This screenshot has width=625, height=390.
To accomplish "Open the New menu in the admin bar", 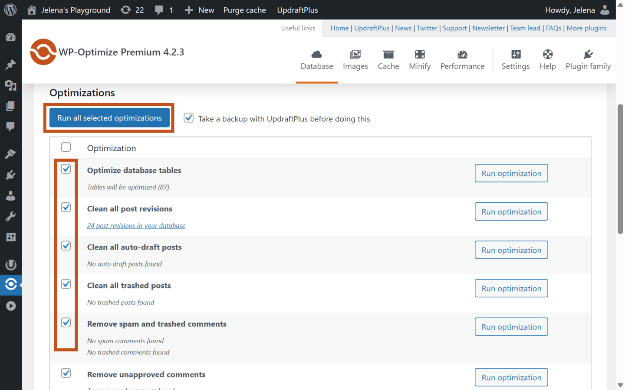I will [199, 10].
